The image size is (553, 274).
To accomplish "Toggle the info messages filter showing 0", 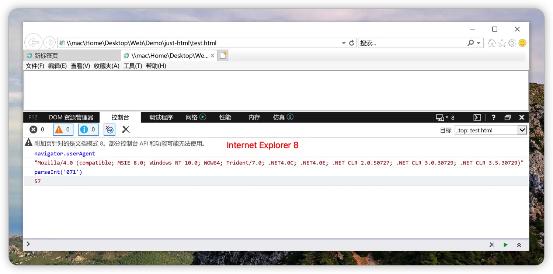I will coord(88,129).
